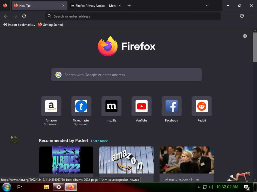Open the Best Albums of 2022 story
Image resolution: width=257 pixels, height=192 pixels.
pos(66,160)
